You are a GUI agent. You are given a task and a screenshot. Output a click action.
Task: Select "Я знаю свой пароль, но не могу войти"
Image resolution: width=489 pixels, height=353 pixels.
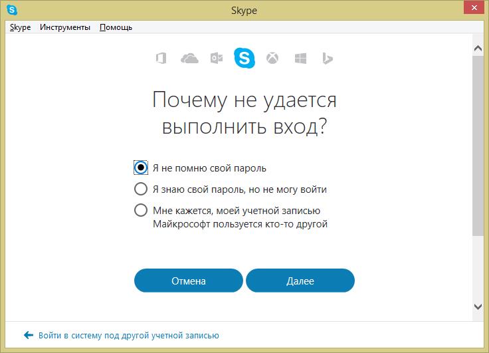[141, 189]
